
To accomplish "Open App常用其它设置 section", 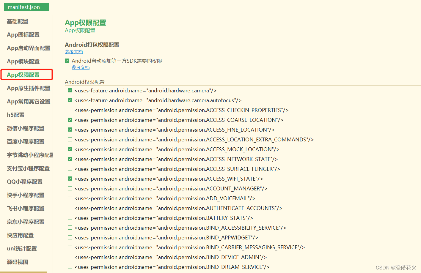I will [x=29, y=102].
